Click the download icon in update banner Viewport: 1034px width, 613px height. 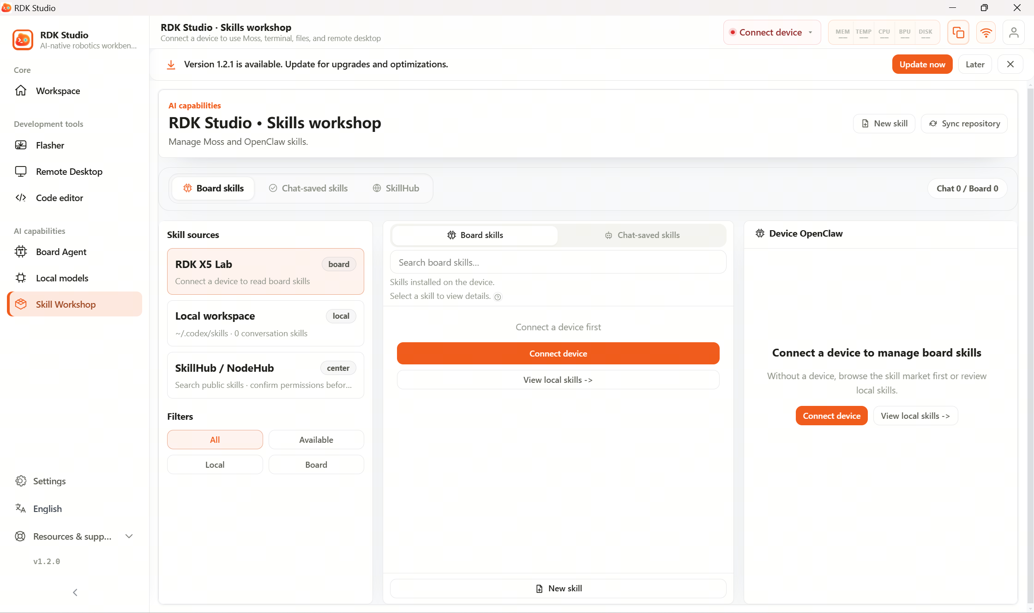171,65
